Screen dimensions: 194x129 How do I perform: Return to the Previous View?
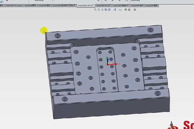point(102,10)
